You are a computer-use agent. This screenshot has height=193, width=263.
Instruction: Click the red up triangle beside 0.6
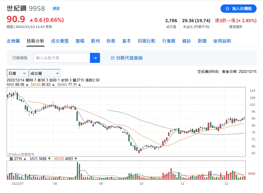pyautogui.click(x=31, y=20)
